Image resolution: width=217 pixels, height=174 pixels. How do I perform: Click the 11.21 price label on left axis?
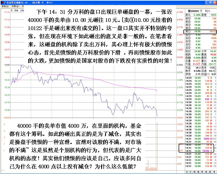tap(7, 12)
